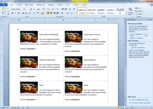Viewport: 153px width, 109px height.
Task: Click the Text Highlight Color swatch
Action: pos(38,13)
